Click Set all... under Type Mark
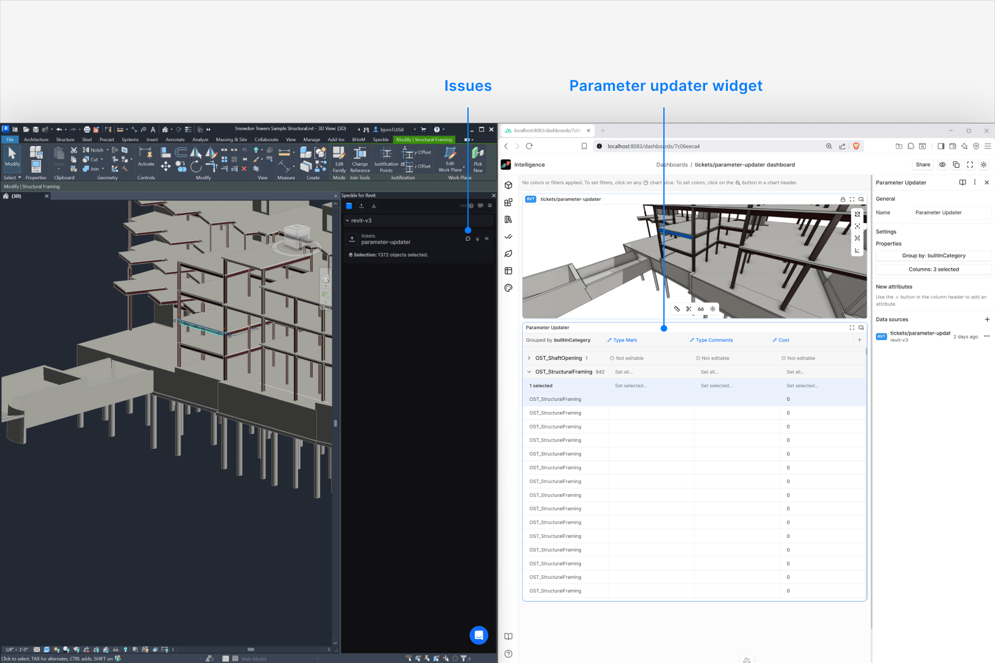This screenshot has height=663, width=995. (x=623, y=372)
